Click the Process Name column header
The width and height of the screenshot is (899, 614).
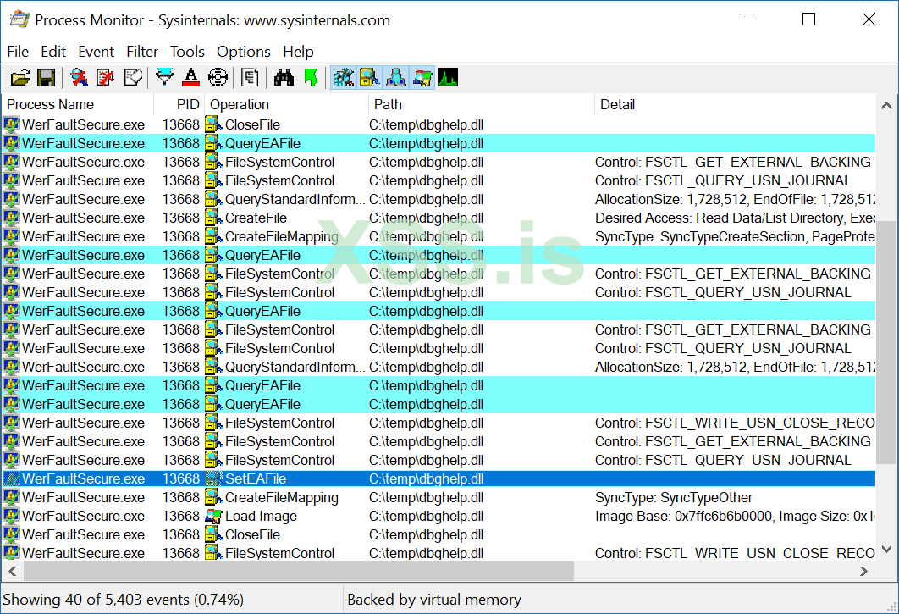[x=78, y=104]
